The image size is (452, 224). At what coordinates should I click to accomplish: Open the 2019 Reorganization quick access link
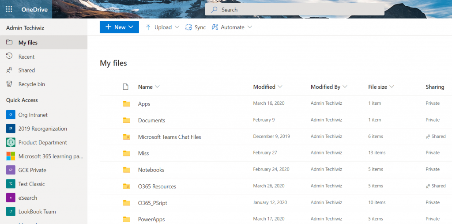44,129
